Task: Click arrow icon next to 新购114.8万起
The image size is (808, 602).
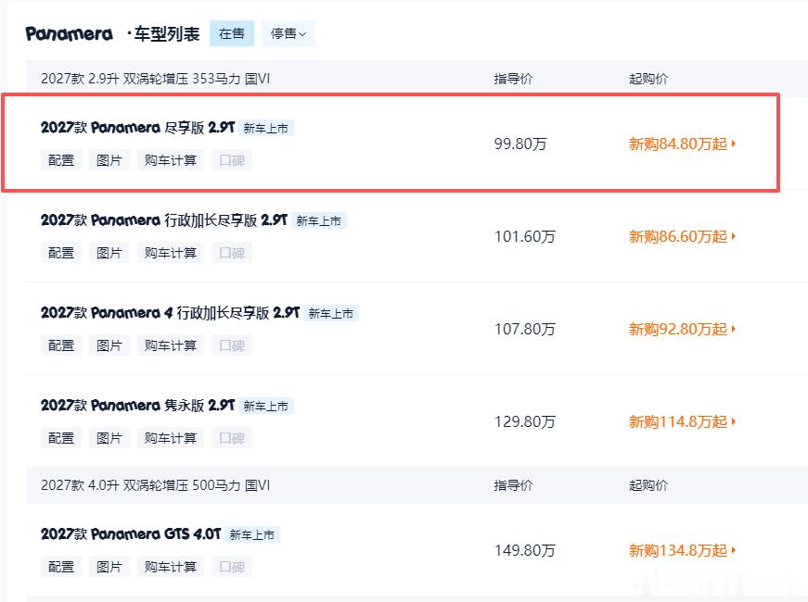Action: click(733, 421)
